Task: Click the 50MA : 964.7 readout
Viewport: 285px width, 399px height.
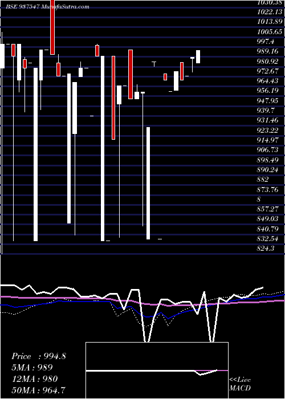Action: tap(39, 390)
